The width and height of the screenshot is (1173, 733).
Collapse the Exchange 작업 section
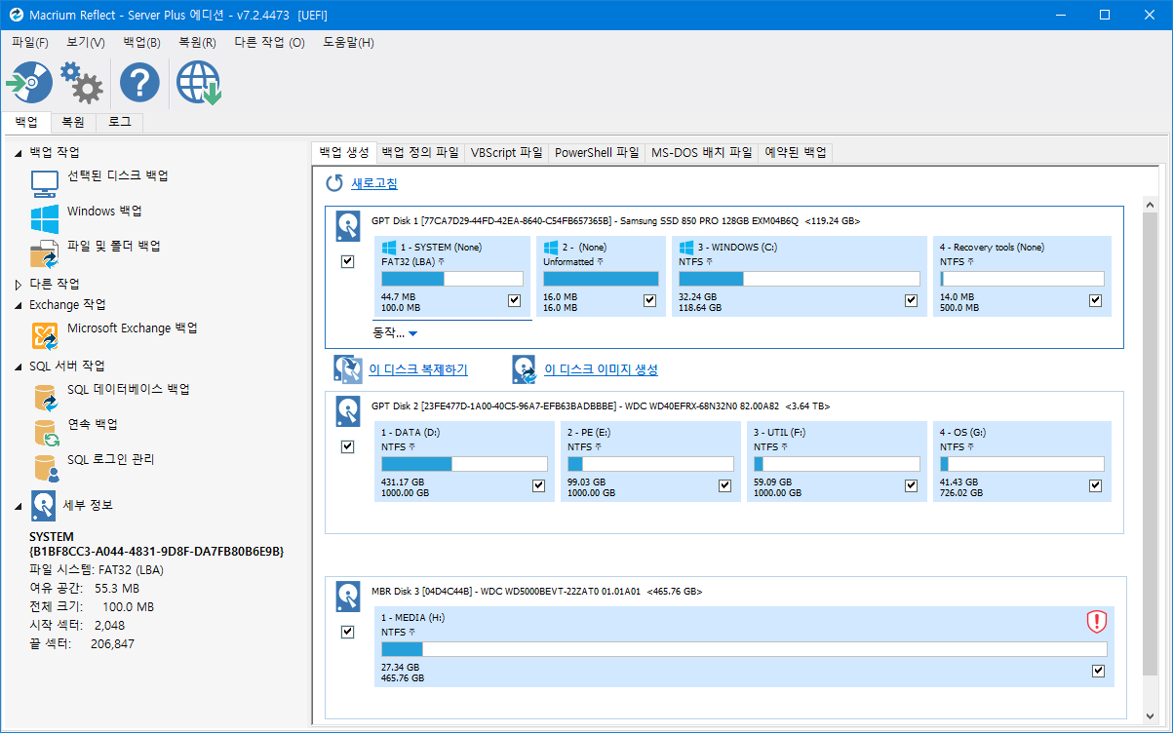click(x=18, y=305)
